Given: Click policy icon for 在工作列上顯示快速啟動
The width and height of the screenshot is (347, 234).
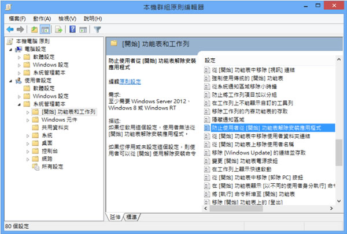Looking at the screenshot, I should coord(207,169).
